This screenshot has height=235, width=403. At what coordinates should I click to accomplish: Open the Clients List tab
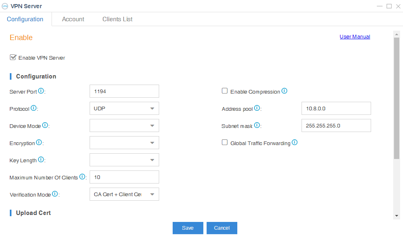click(x=117, y=19)
